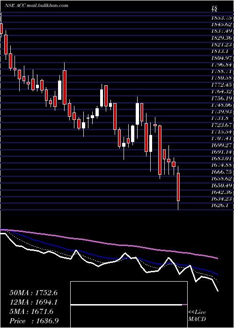Select the 1731.8 price axis value
The width and height of the screenshot is (234, 328).
220,118
